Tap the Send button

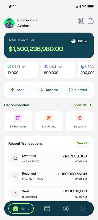(x=20, y=90)
